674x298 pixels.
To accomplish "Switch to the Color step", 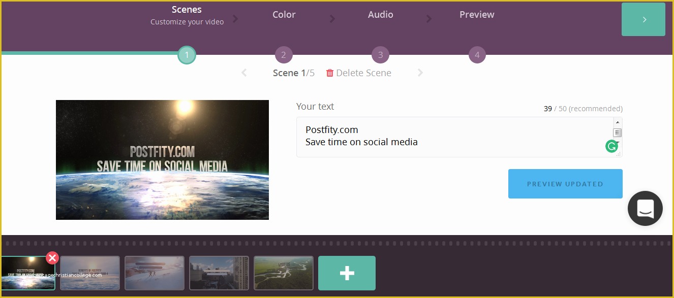I will point(284,15).
